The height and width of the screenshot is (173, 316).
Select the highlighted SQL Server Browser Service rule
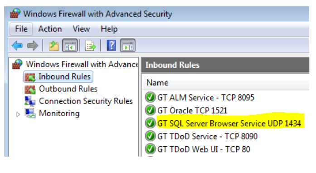point(229,124)
